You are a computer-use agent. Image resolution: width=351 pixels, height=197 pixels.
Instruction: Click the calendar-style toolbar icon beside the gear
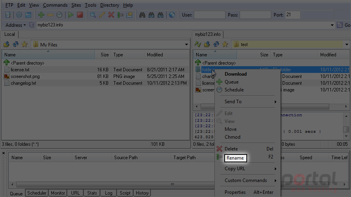tap(28, 15)
